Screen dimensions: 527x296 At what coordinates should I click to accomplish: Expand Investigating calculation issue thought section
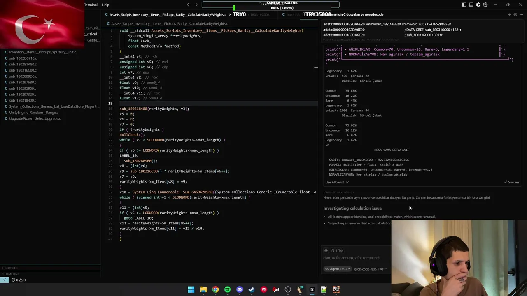(x=352, y=208)
